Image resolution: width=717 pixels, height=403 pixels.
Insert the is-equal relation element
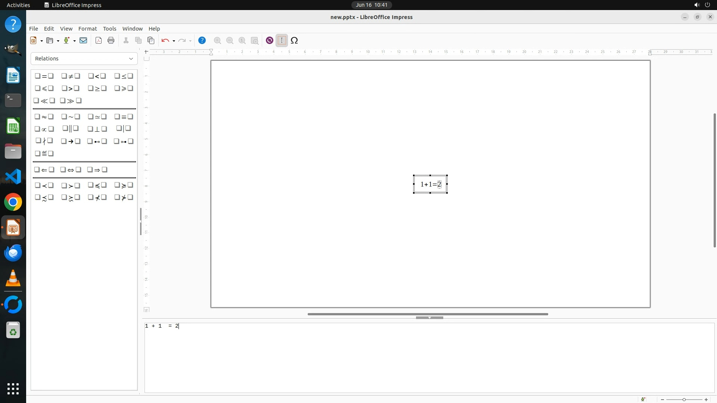pyautogui.click(x=44, y=76)
